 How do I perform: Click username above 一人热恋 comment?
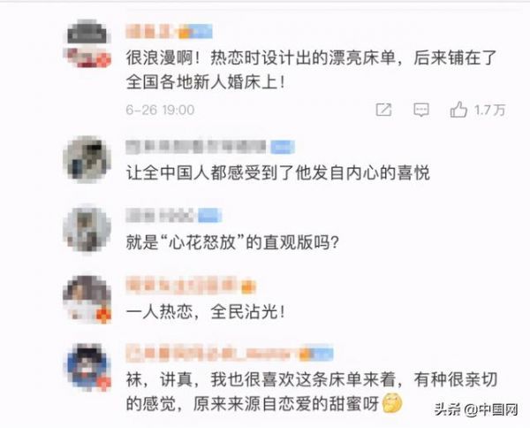coord(182,286)
